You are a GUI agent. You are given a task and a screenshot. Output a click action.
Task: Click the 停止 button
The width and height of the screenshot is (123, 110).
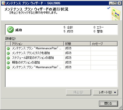tap(78, 92)
